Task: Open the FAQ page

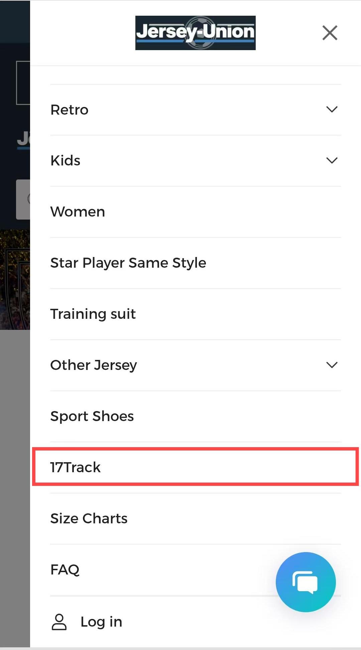Action: [65, 570]
